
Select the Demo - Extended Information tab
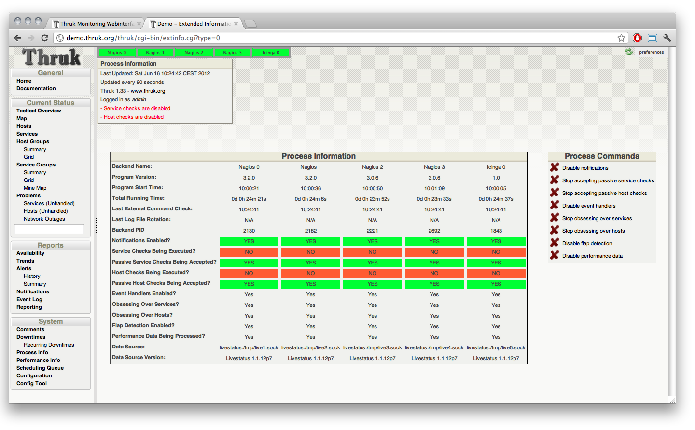pyautogui.click(x=192, y=24)
